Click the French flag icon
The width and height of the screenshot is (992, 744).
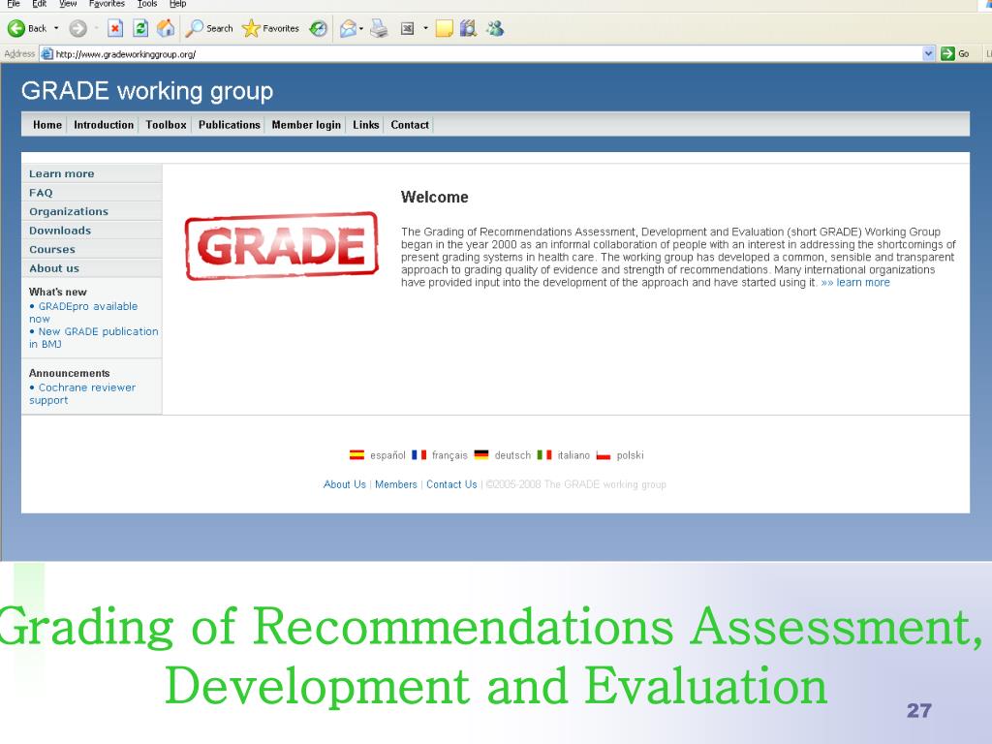(x=418, y=455)
